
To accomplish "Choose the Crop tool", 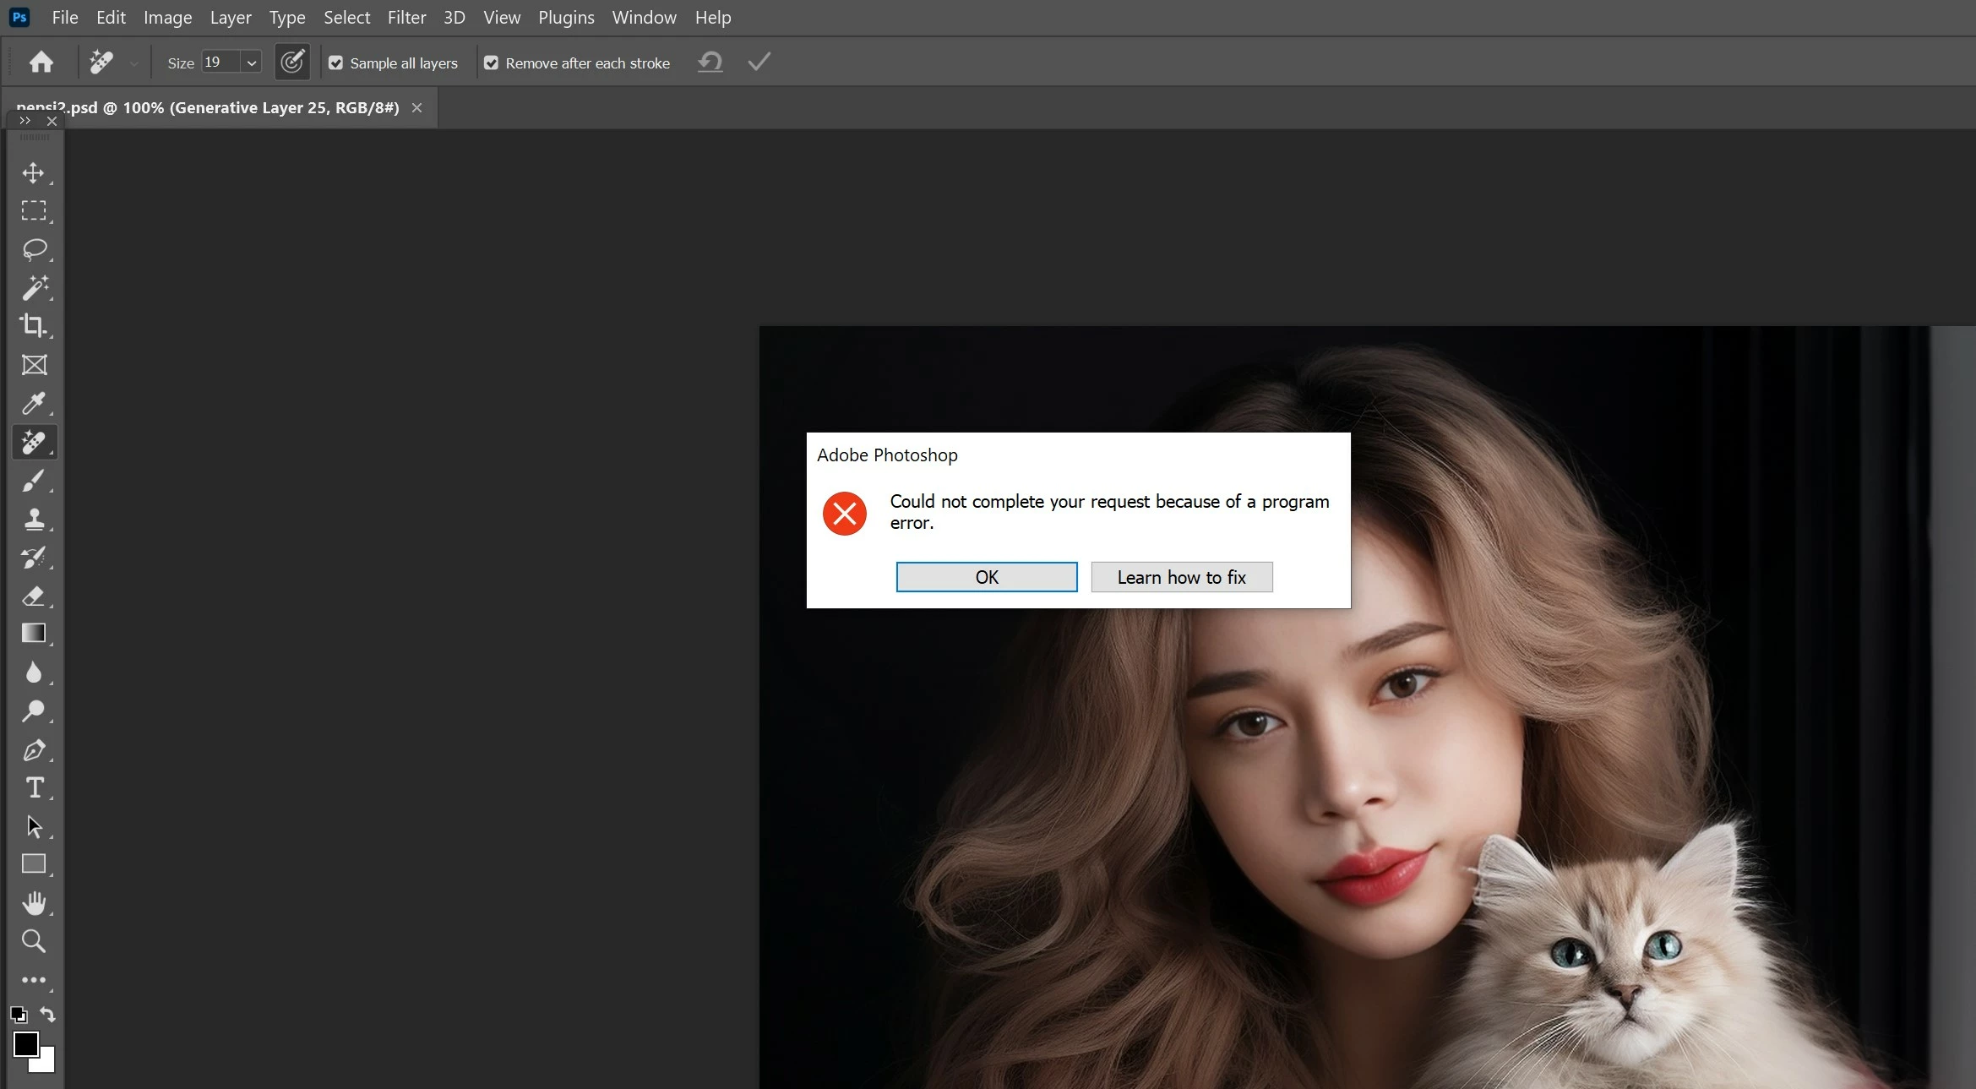I will (34, 326).
